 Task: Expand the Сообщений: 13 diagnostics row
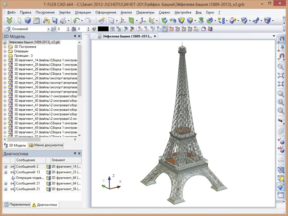point(6,172)
